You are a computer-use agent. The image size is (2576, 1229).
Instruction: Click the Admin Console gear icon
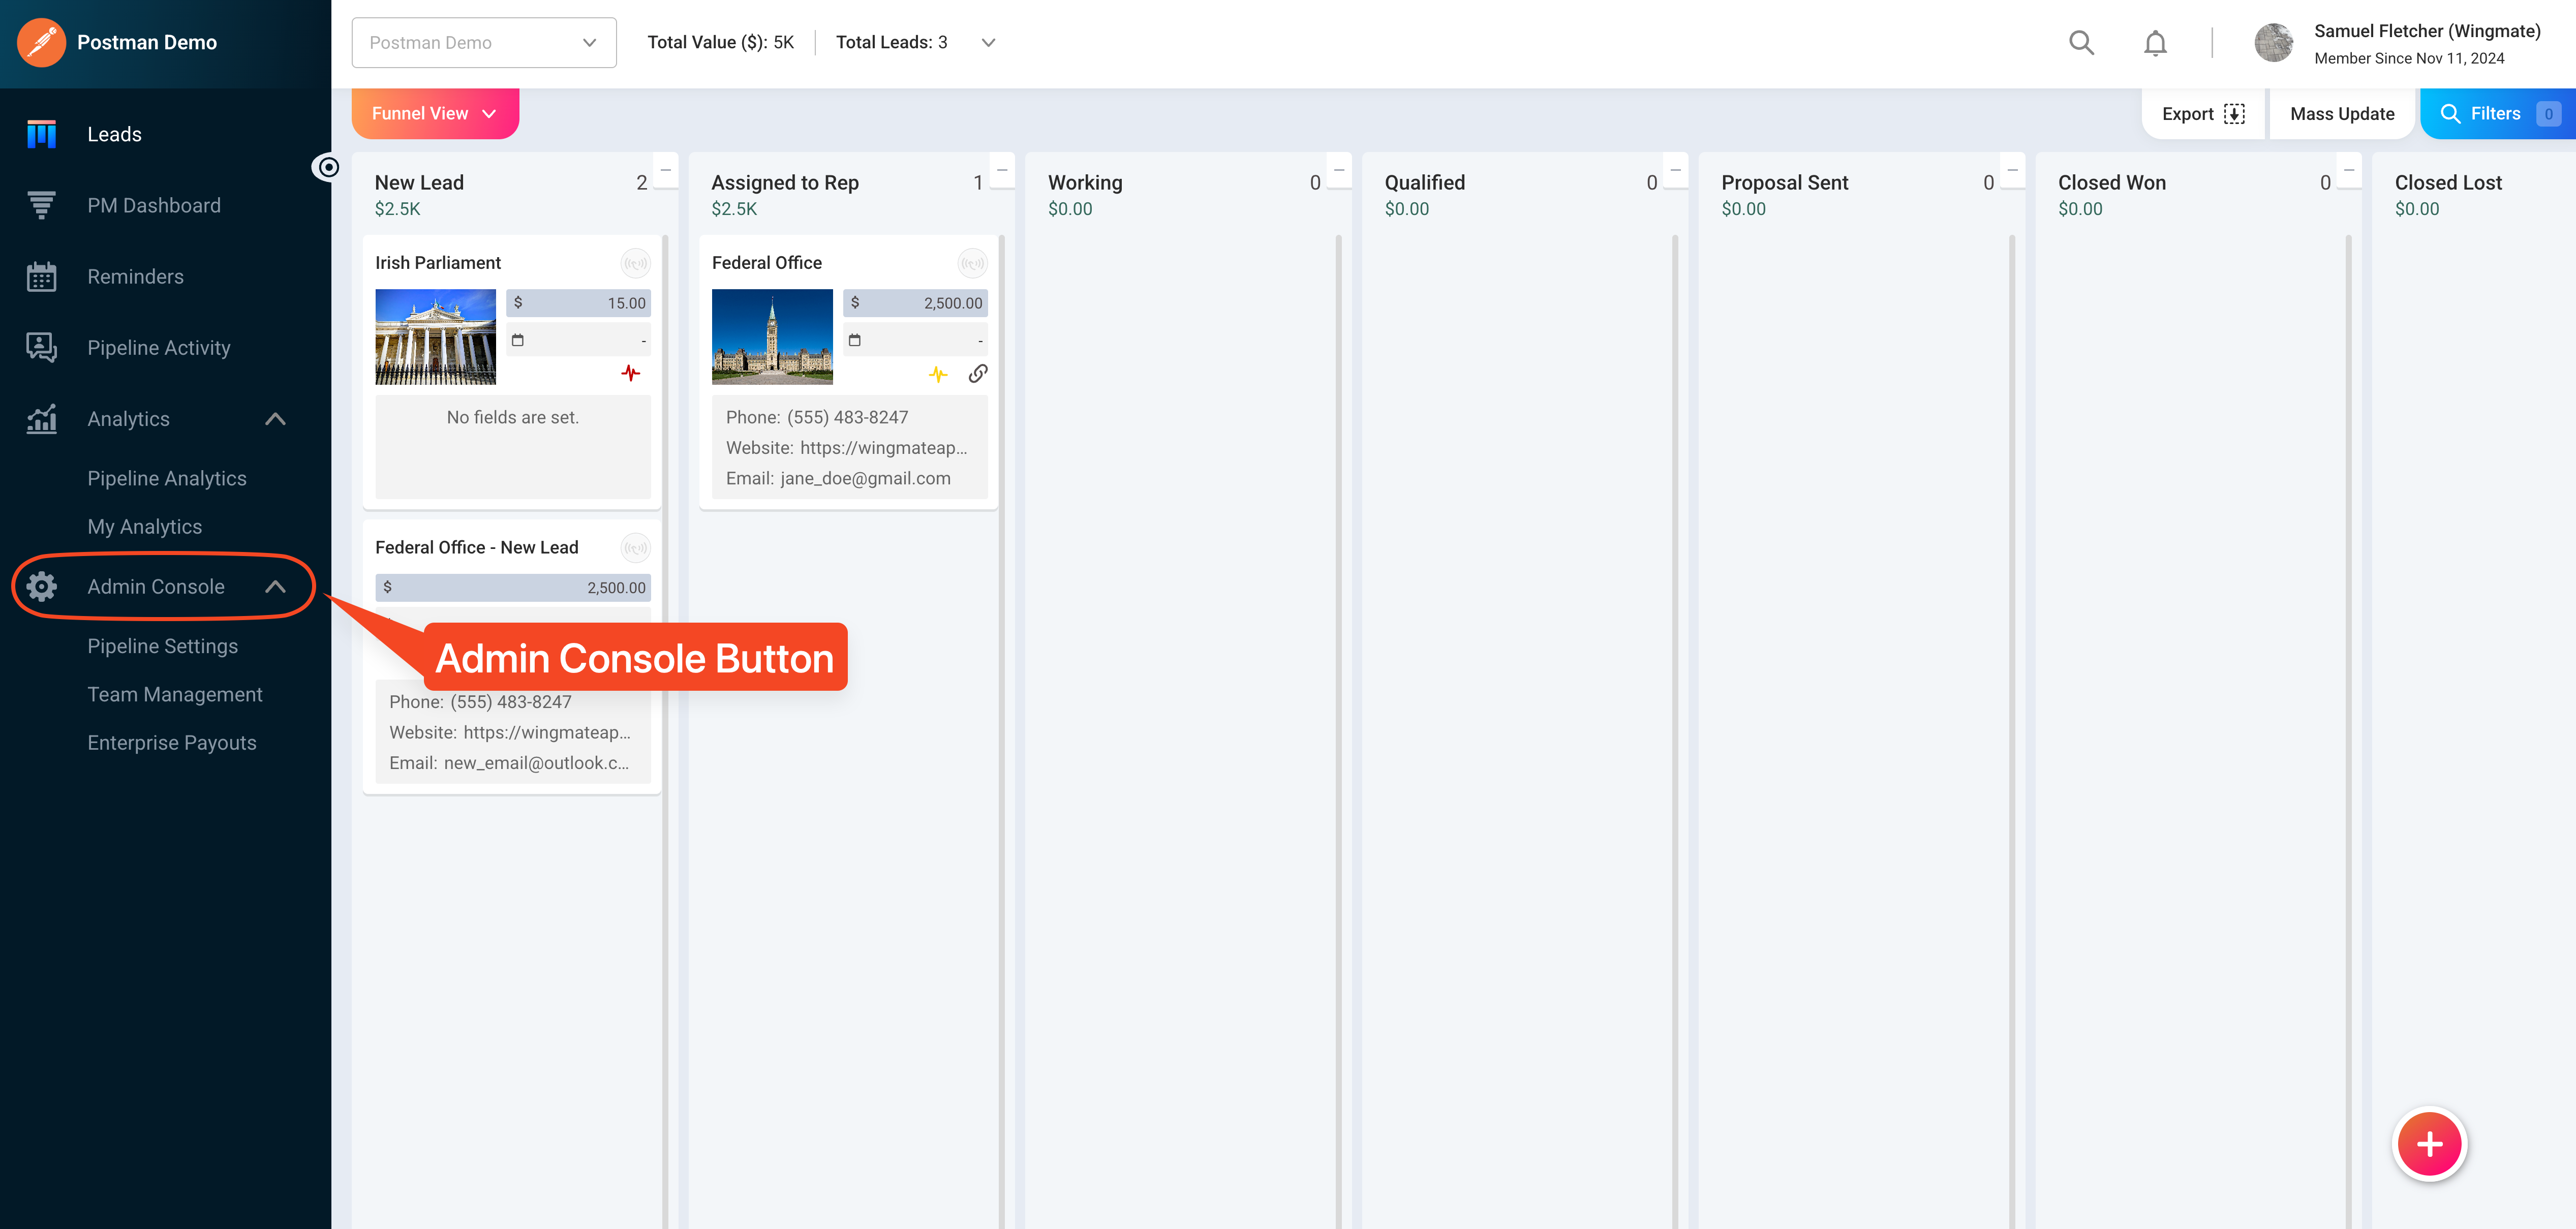[41, 586]
